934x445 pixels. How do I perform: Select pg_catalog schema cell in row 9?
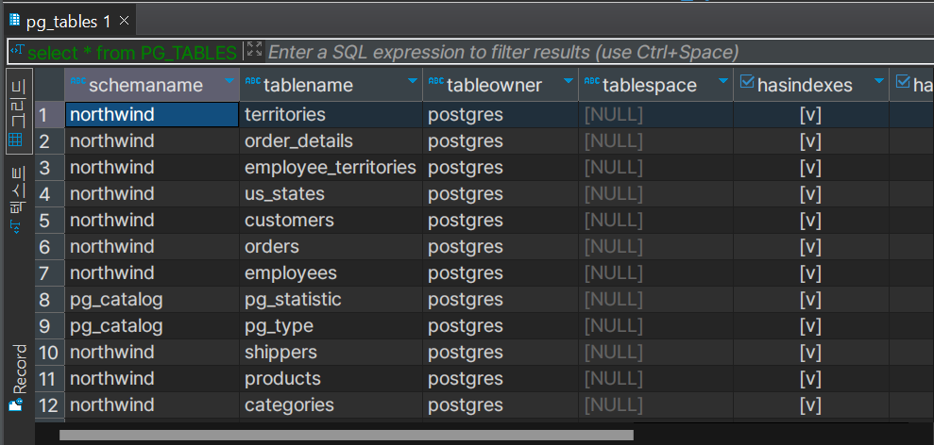[152, 326]
